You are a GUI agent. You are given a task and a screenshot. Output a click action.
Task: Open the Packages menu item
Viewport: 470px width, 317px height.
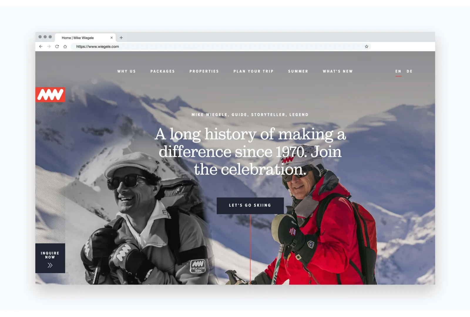(163, 71)
